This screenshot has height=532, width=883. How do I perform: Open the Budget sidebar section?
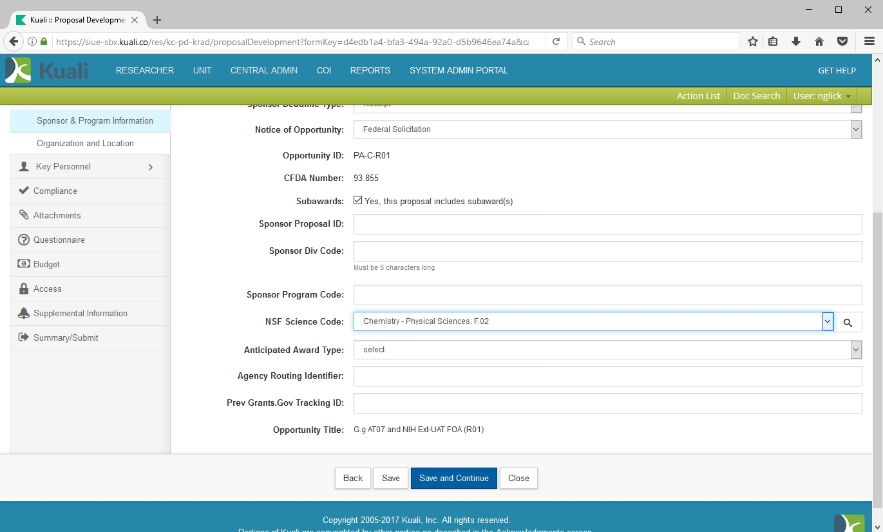point(46,264)
